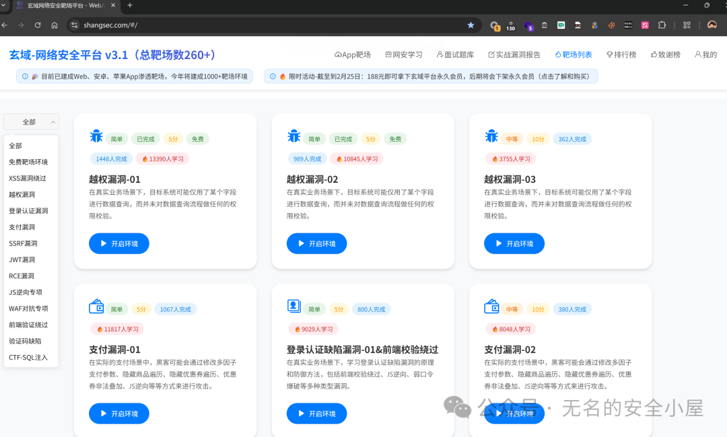Select 前端验证绕过 category
The width and height of the screenshot is (727, 437).
pyautogui.click(x=31, y=325)
